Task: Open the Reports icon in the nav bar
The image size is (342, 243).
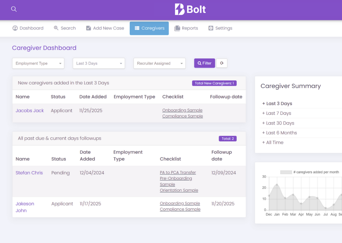Action: pyautogui.click(x=177, y=28)
